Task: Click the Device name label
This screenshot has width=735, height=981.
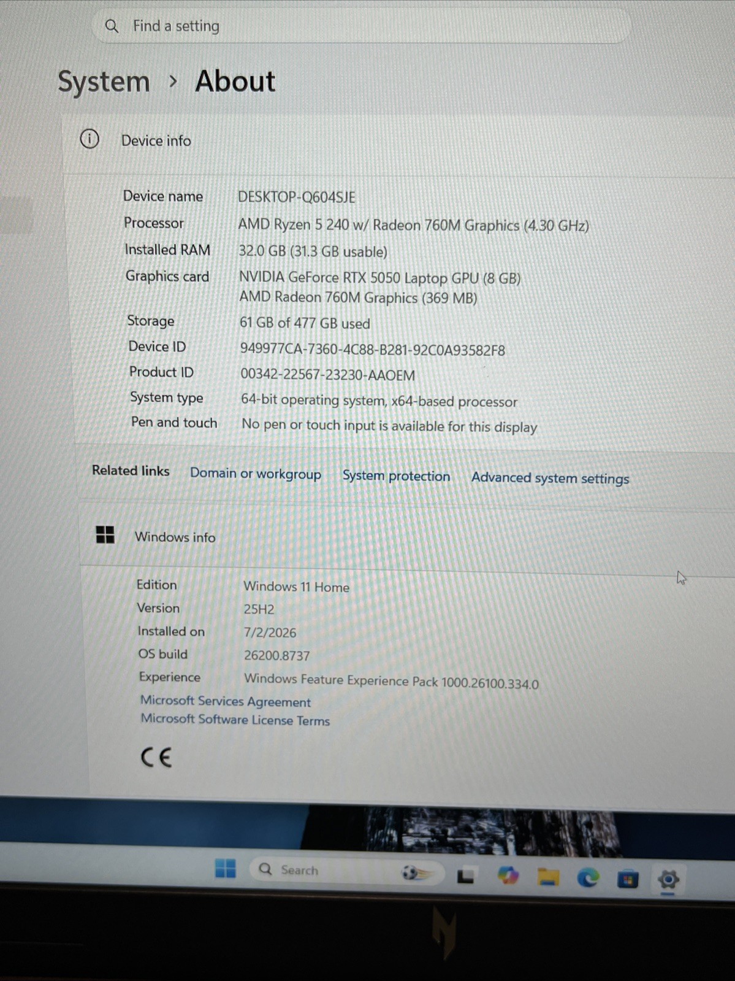Action: 163,196
